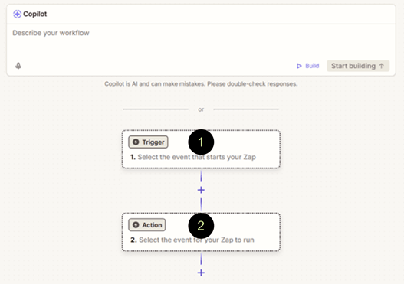Click the Copilot title text
The height and width of the screenshot is (284, 404).
point(34,14)
